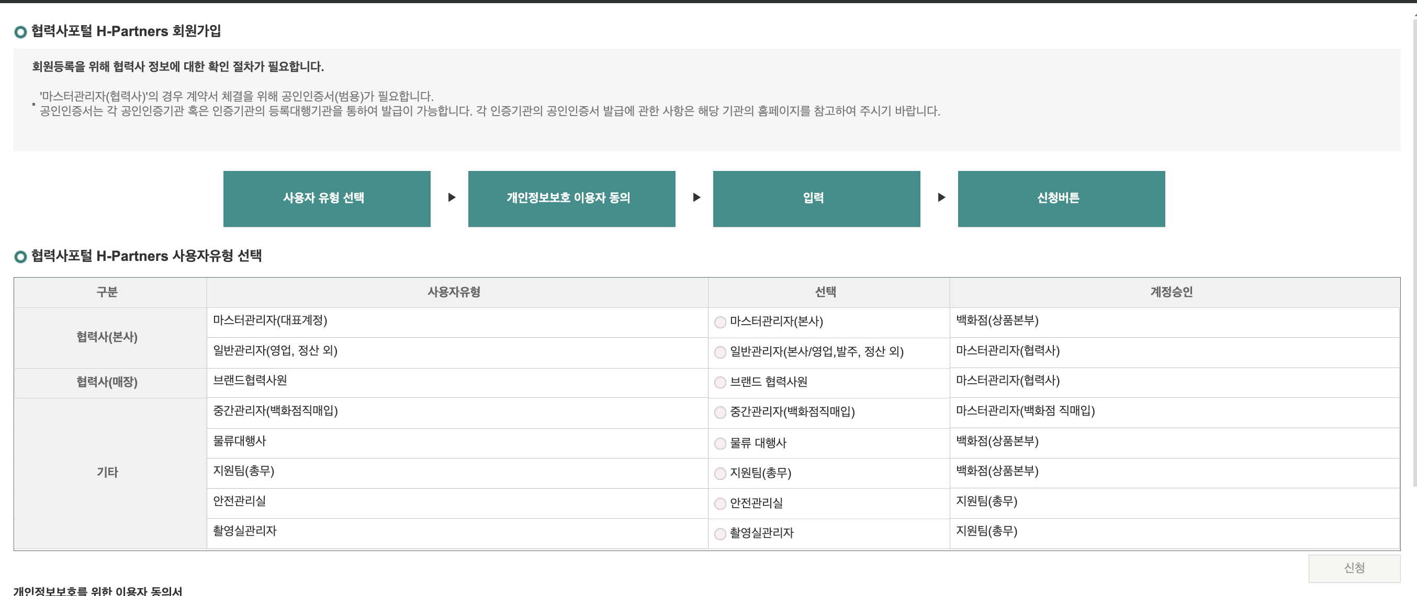The image size is (1417, 596).
Task: Select the 물류 대행사 radio button
Action: (x=719, y=443)
